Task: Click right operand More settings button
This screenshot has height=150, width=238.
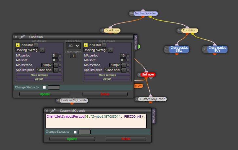Action: tap(107, 75)
